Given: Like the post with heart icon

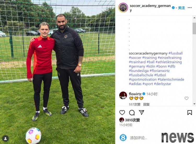Looking at the screenshot, I should point(122,113).
